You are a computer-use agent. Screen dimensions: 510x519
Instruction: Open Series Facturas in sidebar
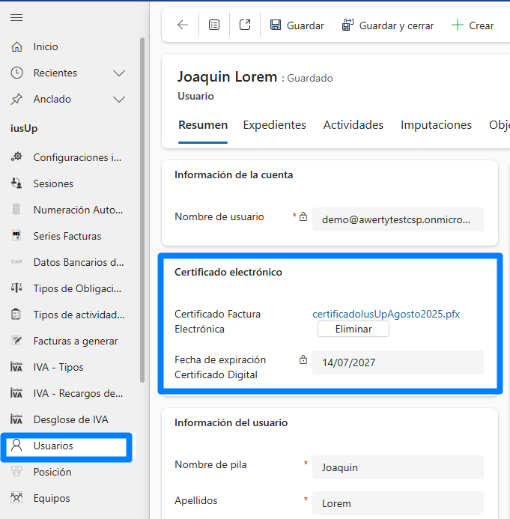pos(67,236)
